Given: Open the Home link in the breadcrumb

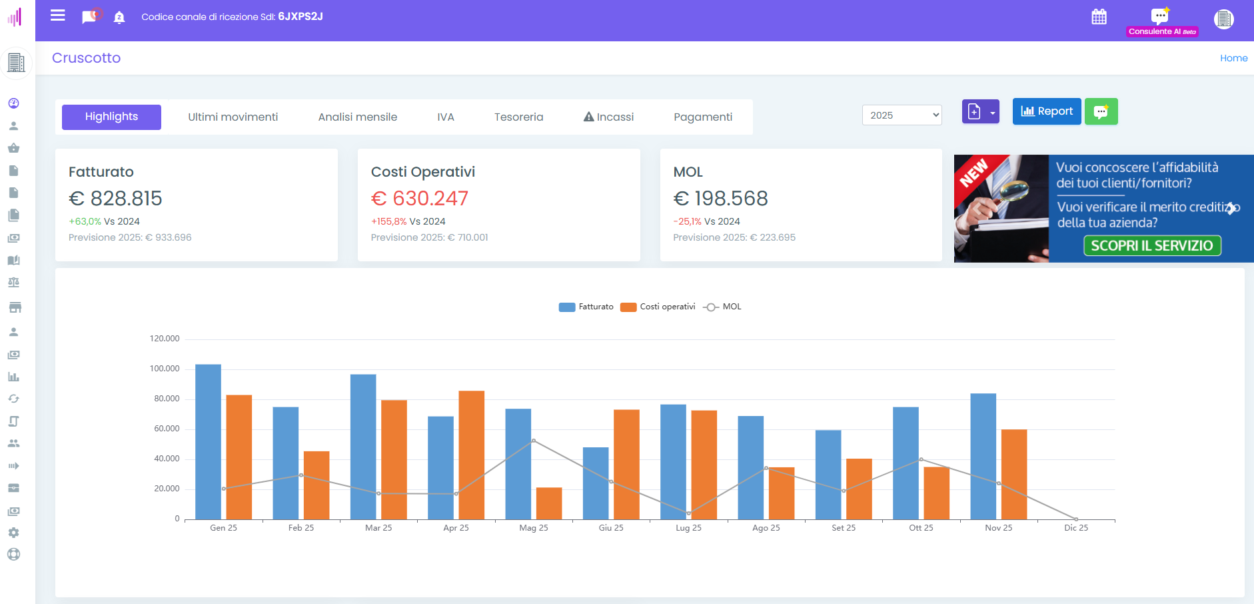Looking at the screenshot, I should [1234, 58].
